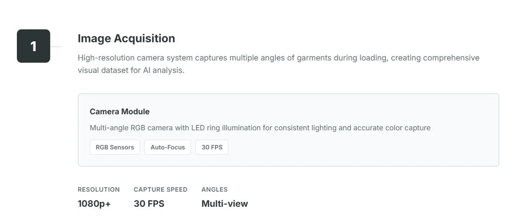Click the CAPTURE SPEED stat label

(x=160, y=189)
